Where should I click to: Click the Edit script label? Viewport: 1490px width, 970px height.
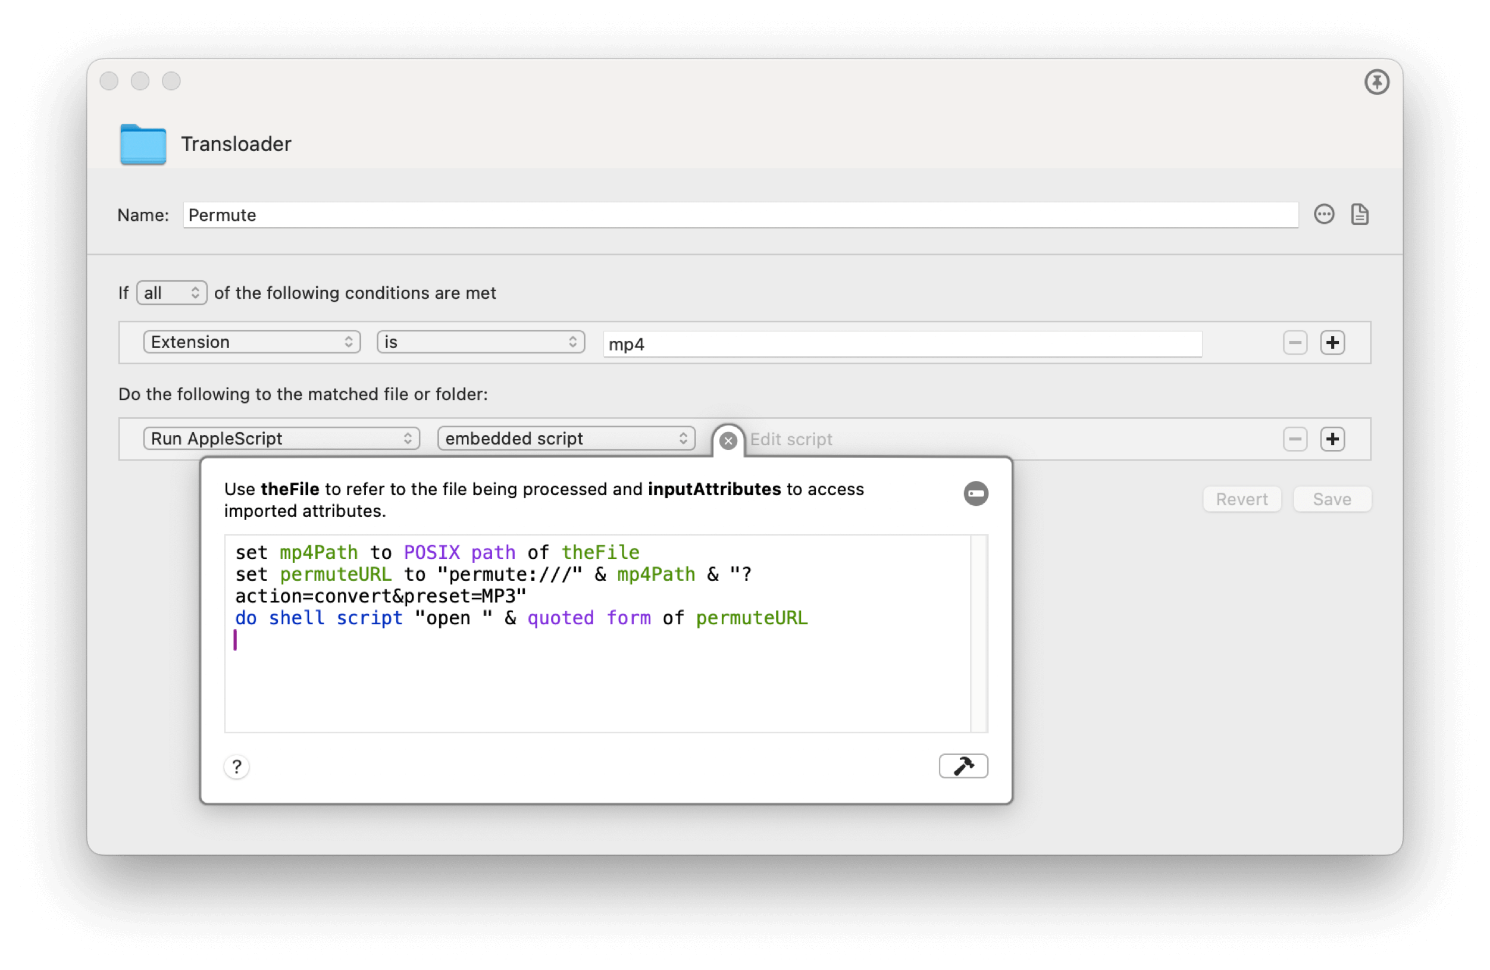coord(791,440)
